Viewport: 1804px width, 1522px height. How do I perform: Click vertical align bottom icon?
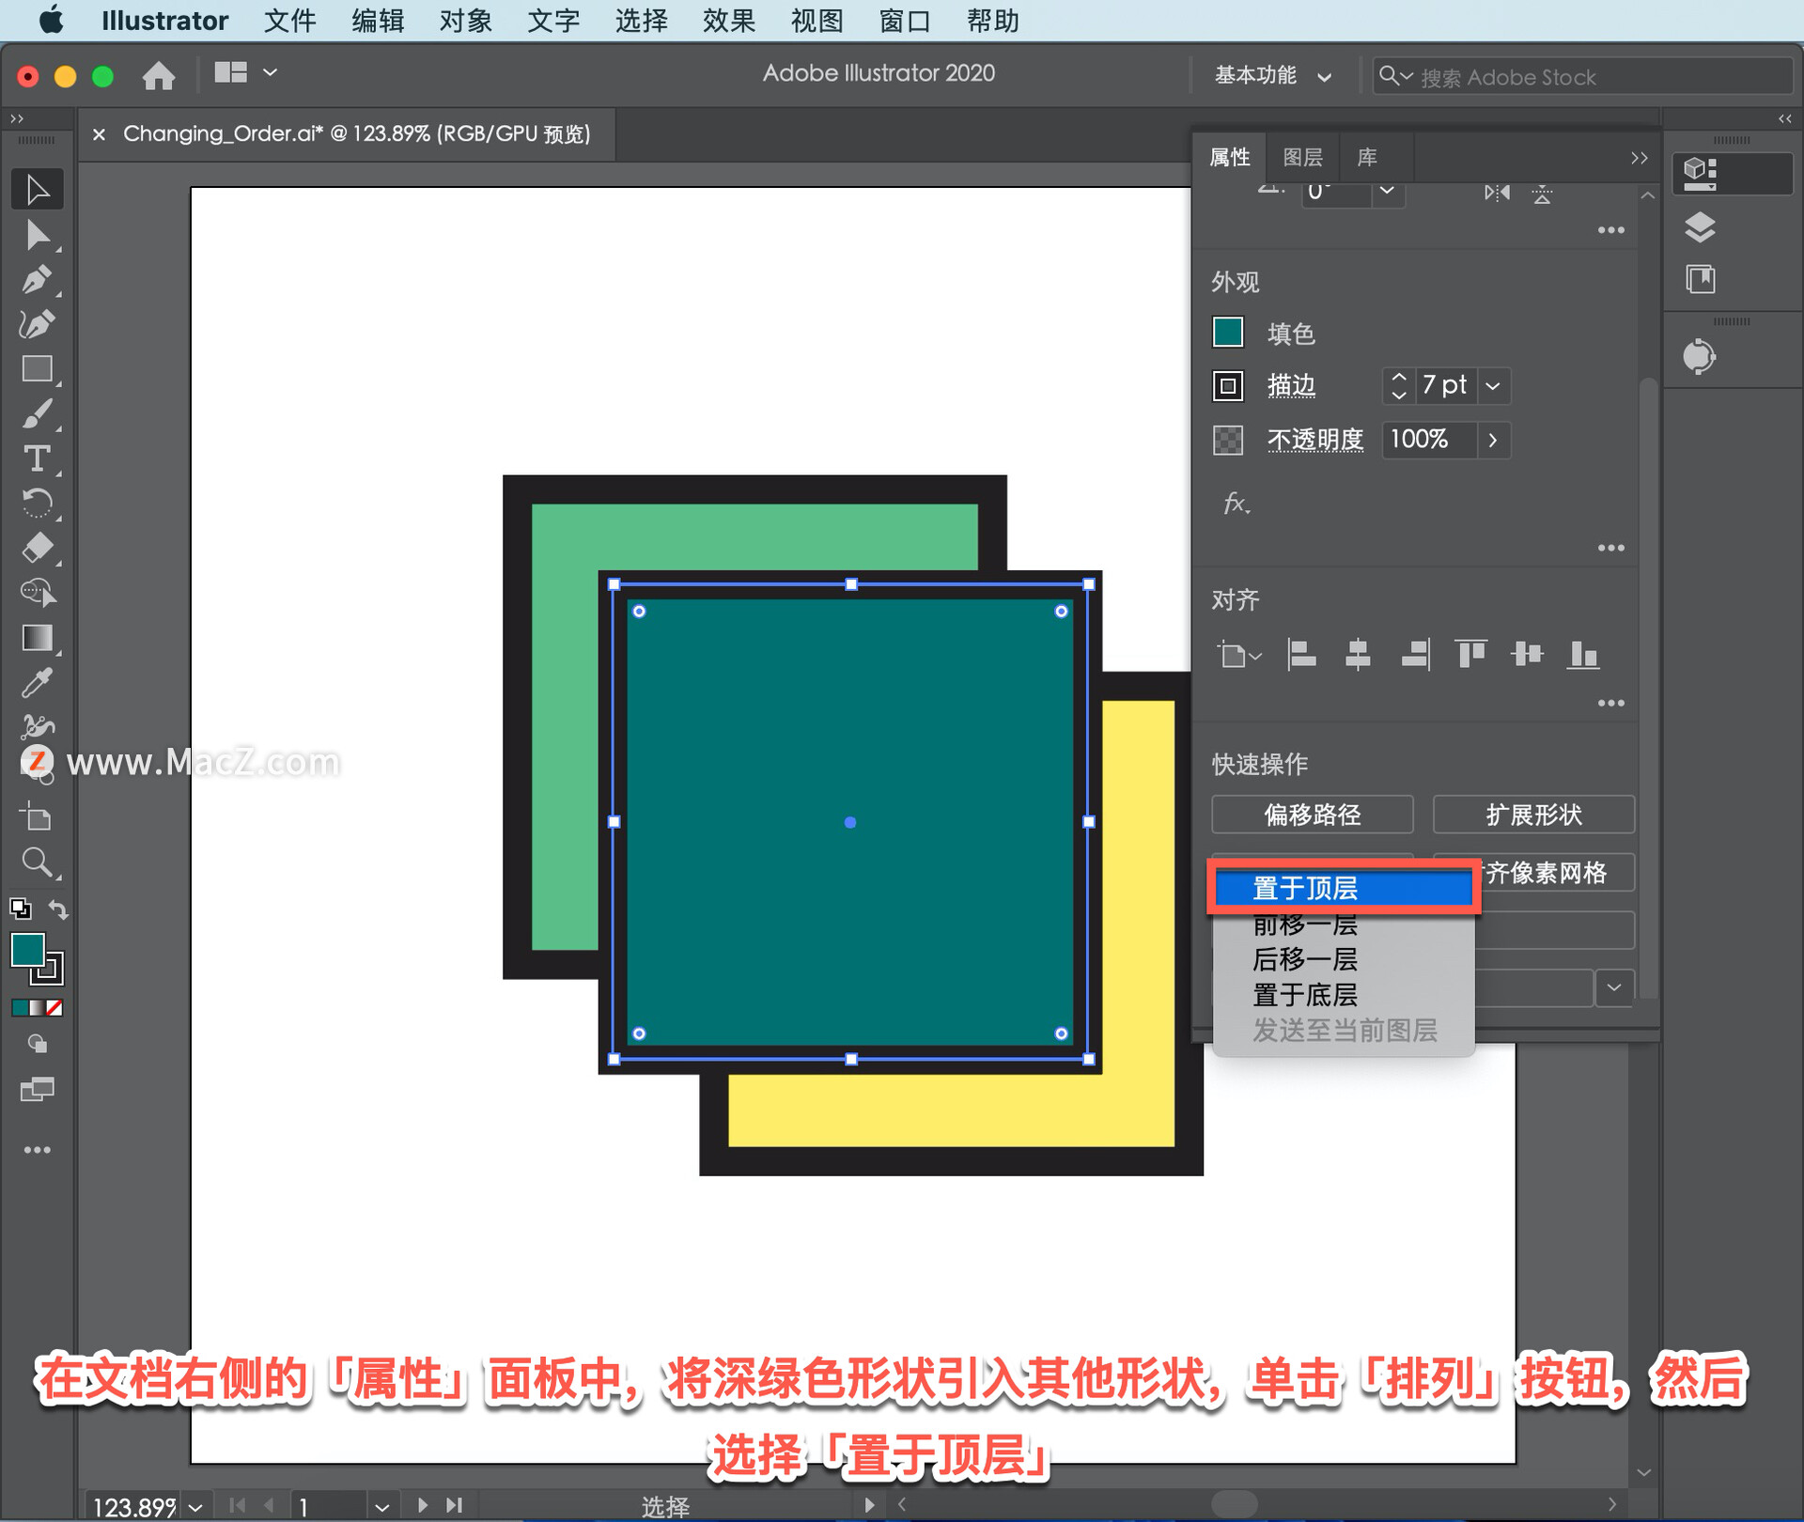[1584, 654]
